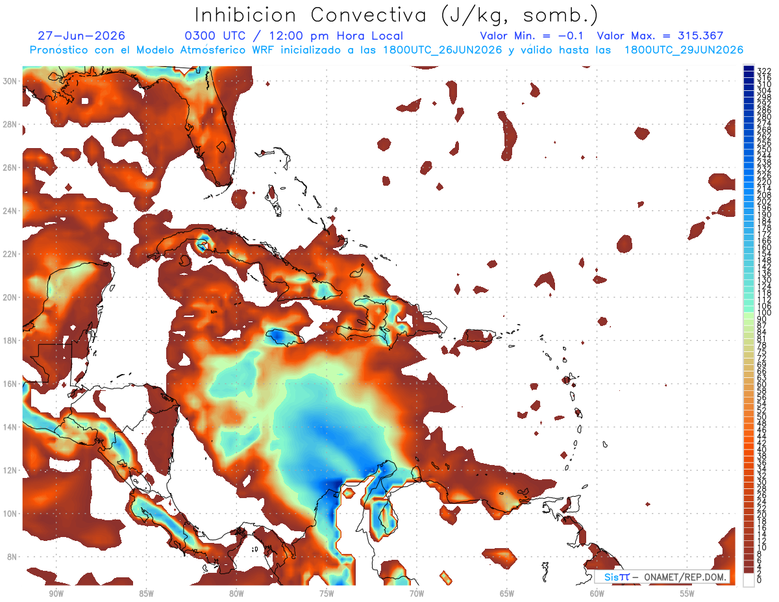Click the time '0300 UTC / 12:00 pm Hora Local'

click(294, 36)
